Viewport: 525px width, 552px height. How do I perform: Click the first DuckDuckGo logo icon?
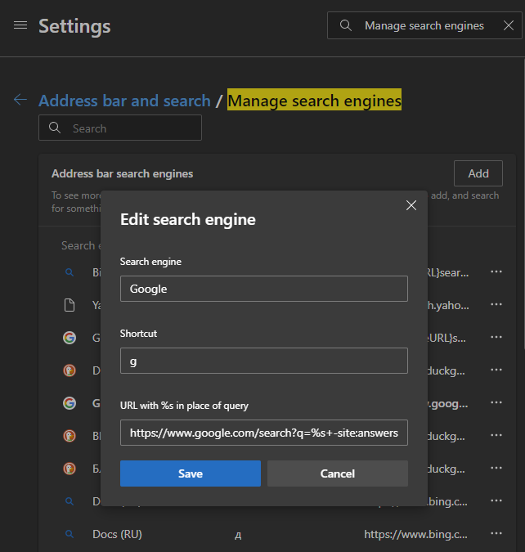pos(70,370)
